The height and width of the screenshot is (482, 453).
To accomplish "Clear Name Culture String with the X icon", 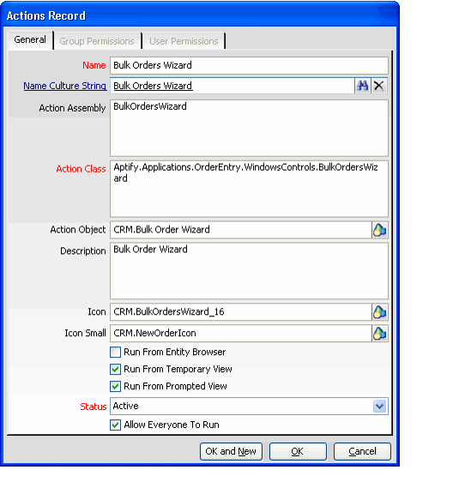I will (x=379, y=86).
